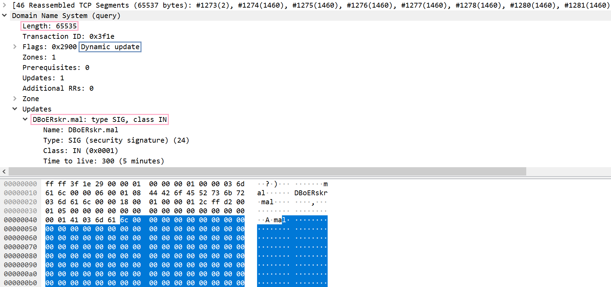Click hex offset 000000a0
Image resolution: width=611 pixels, height=287 pixels.
coord(20,274)
